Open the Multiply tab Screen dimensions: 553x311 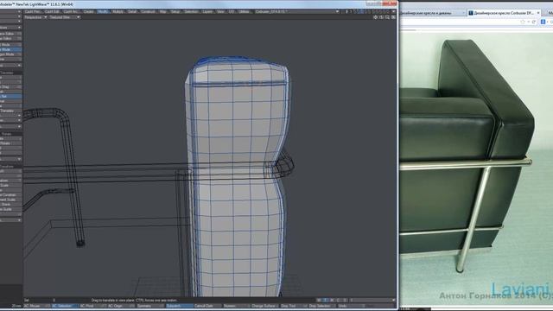[118, 11]
